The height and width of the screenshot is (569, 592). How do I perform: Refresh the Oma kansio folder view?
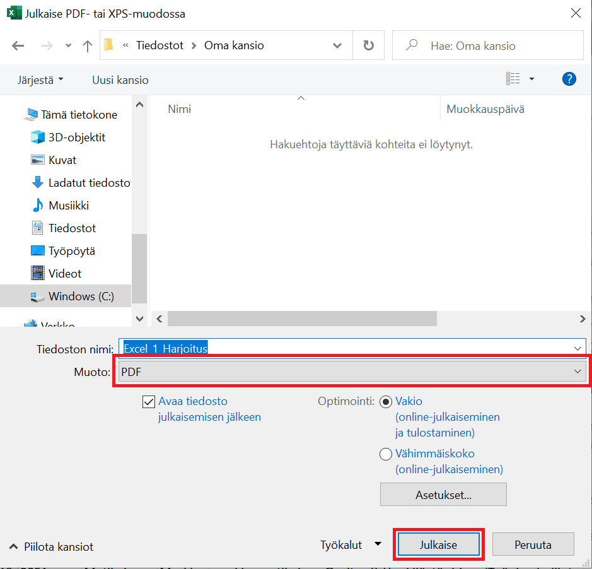point(368,45)
